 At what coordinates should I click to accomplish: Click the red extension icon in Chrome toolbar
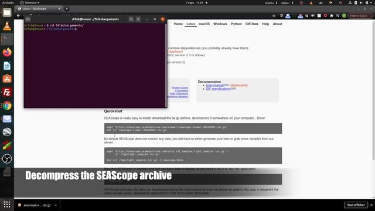pos(325,16)
